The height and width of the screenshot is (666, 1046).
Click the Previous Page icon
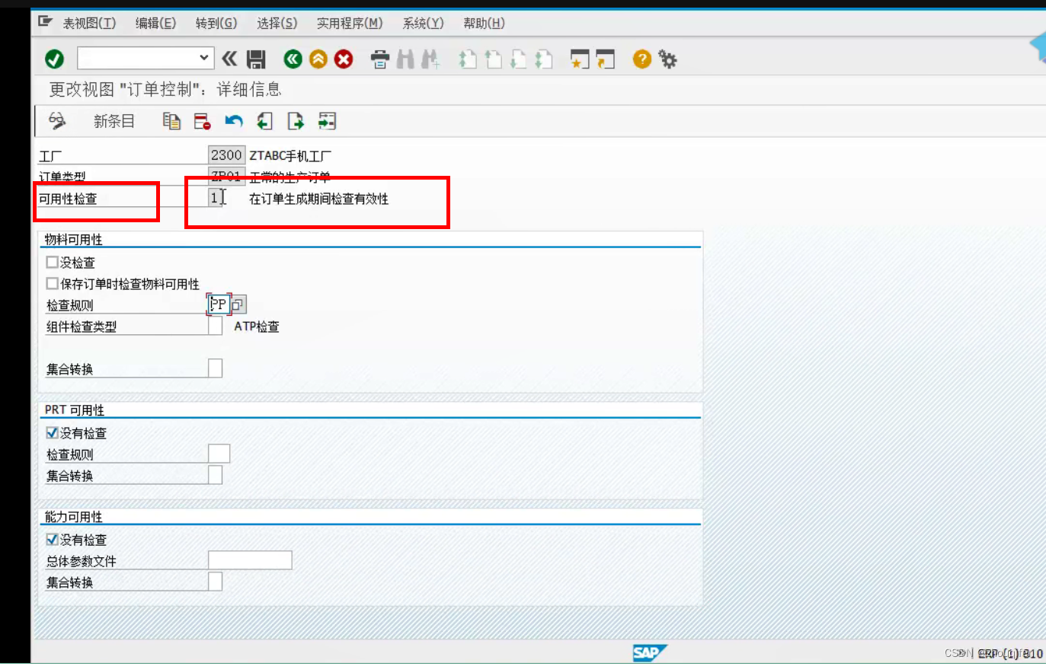click(493, 59)
